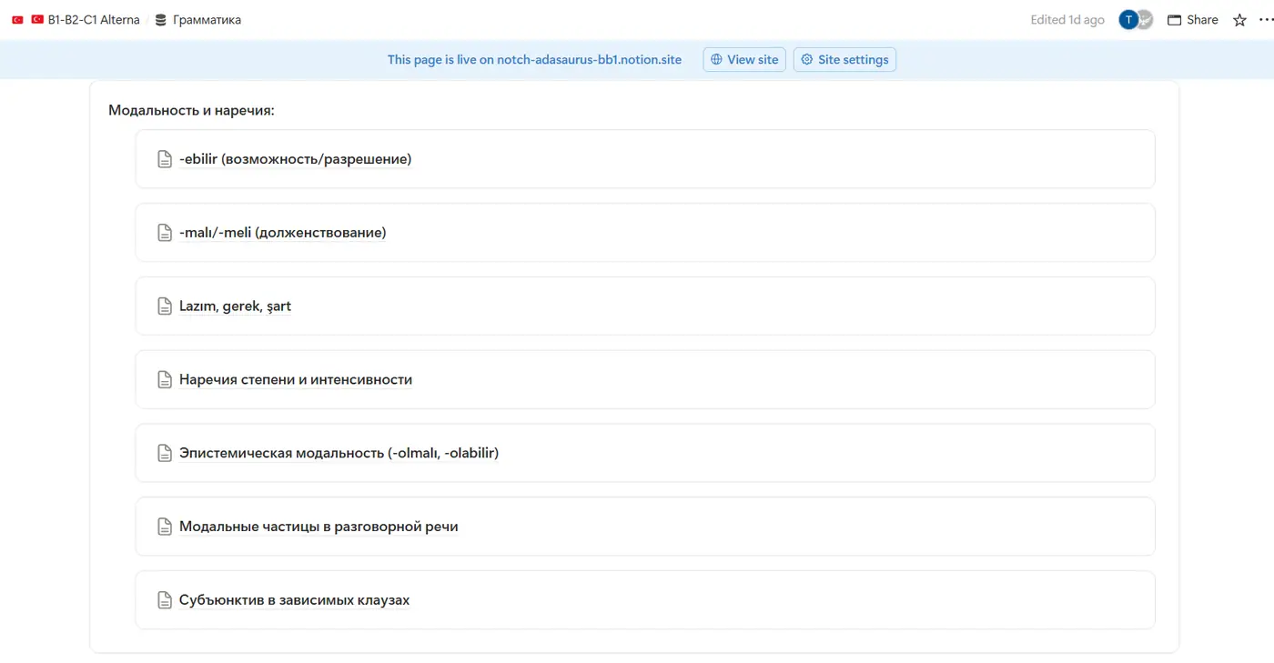Click the Модальность и наречия heading
This screenshot has height=663, width=1274.
click(191, 110)
